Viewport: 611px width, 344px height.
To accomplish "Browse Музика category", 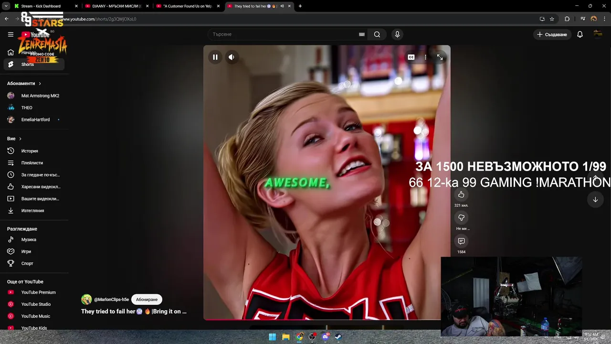I will pyautogui.click(x=34, y=240).
